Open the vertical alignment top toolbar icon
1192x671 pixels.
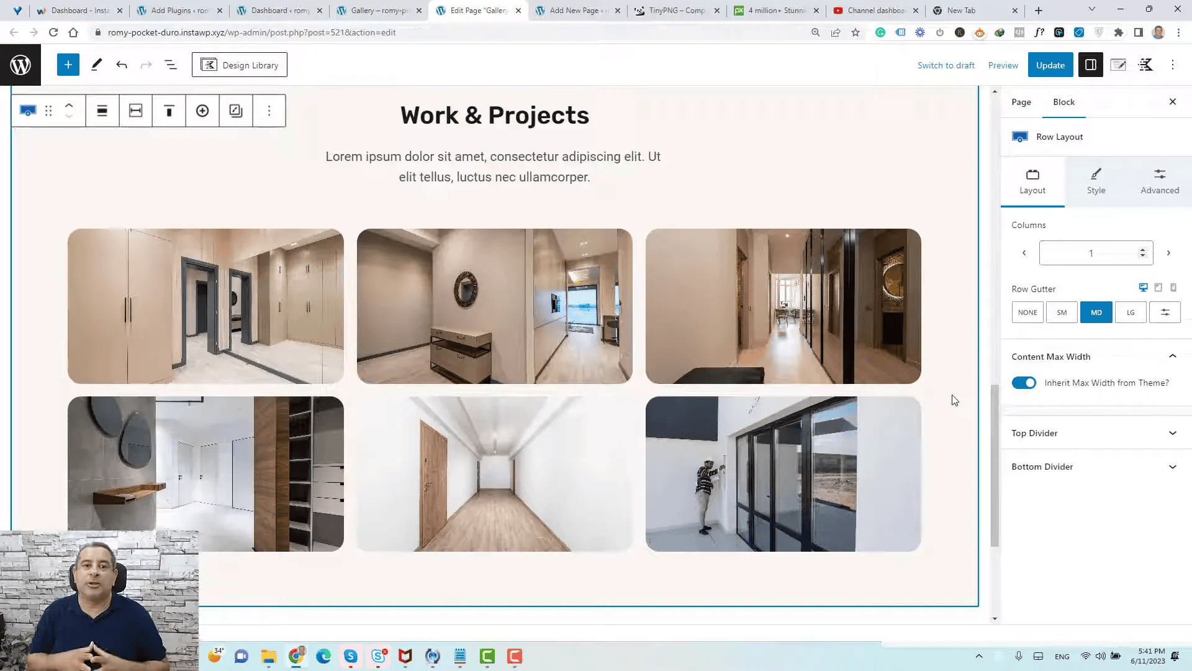point(169,111)
